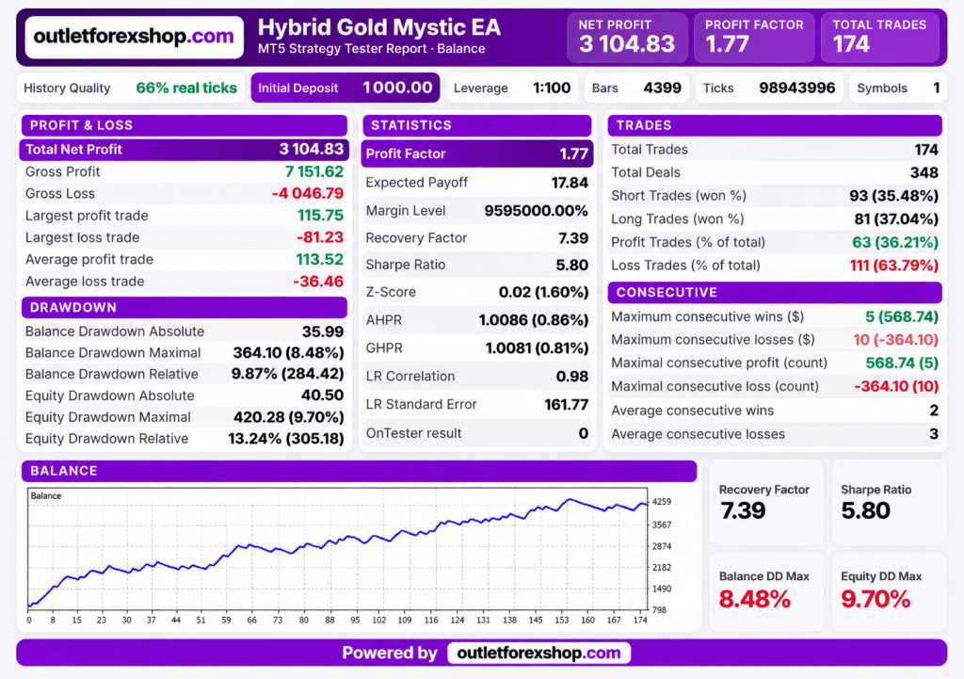This screenshot has height=679, width=964.
Task: Click Total Deals value 348
Action: (924, 173)
